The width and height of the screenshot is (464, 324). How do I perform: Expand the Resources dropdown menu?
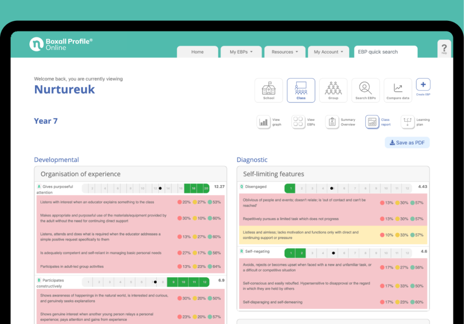pos(285,52)
